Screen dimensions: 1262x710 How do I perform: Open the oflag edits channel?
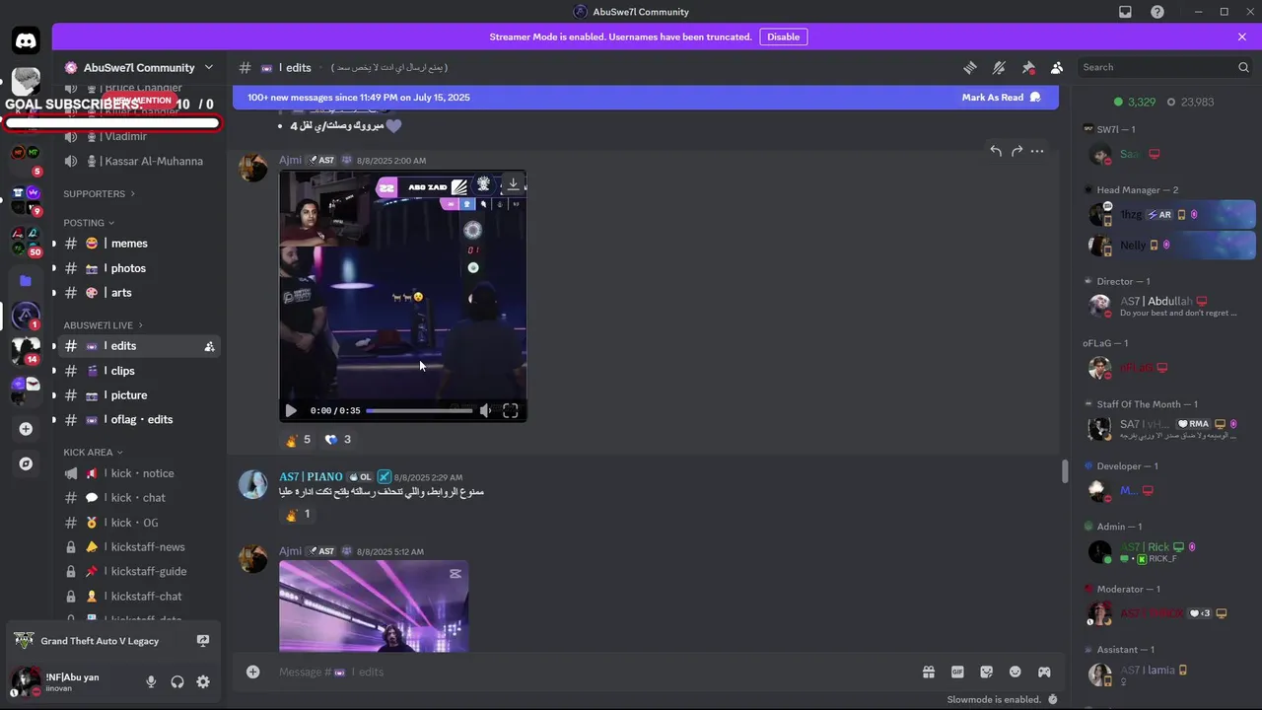138,420
